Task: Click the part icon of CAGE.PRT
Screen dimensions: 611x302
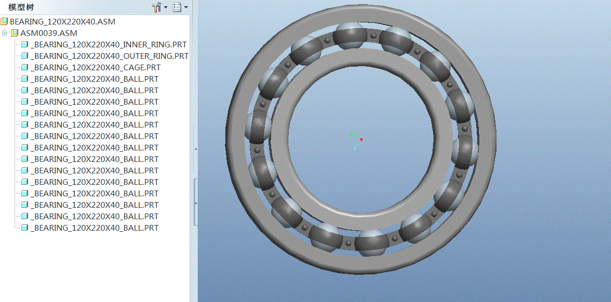Action: point(25,67)
